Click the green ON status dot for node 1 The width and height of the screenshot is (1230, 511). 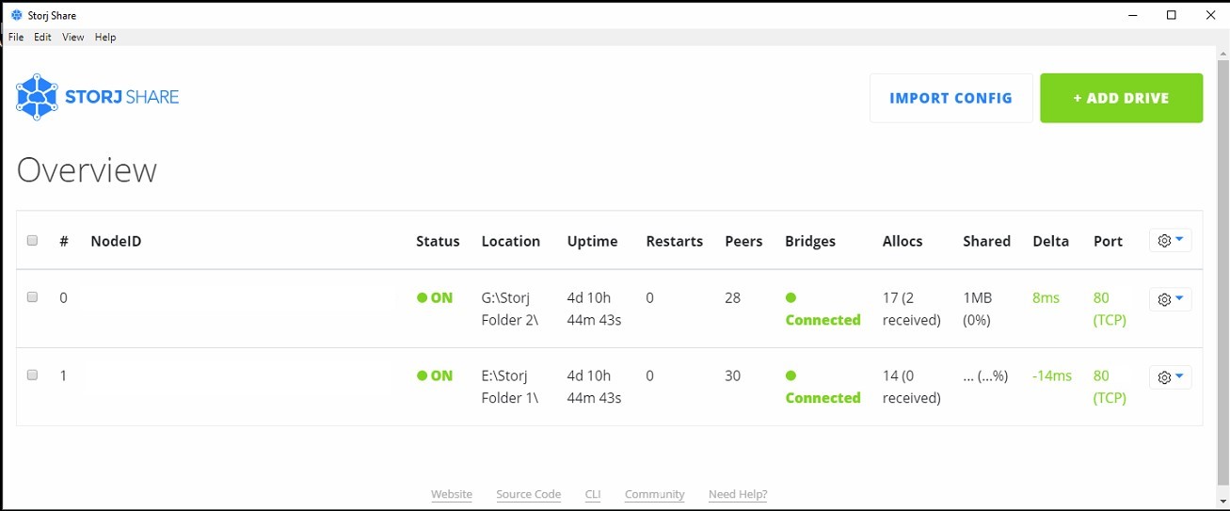[423, 375]
